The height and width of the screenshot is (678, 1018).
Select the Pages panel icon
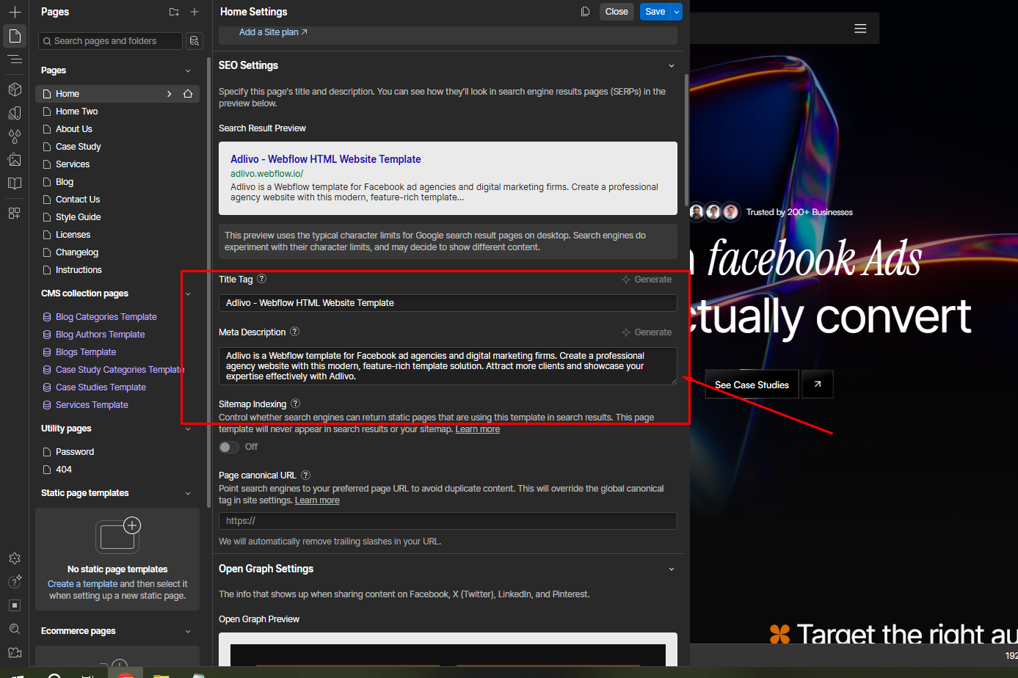click(x=15, y=36)
